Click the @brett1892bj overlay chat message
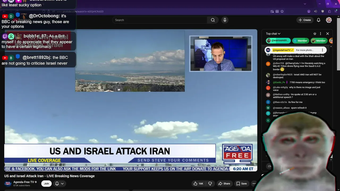Image resolution: width=340 pixels, height=191 pixels. (x=38, y=60)
